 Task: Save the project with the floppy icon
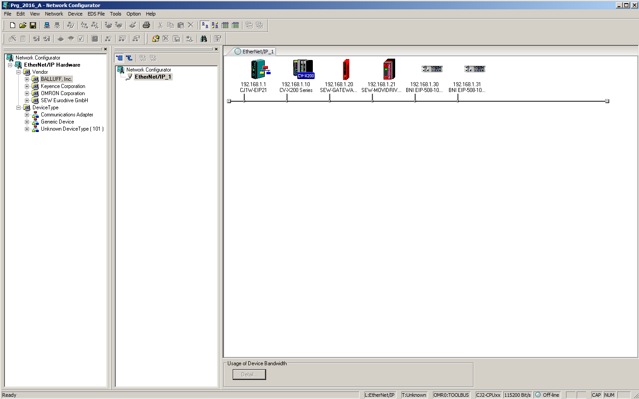[x=33, y=25]
